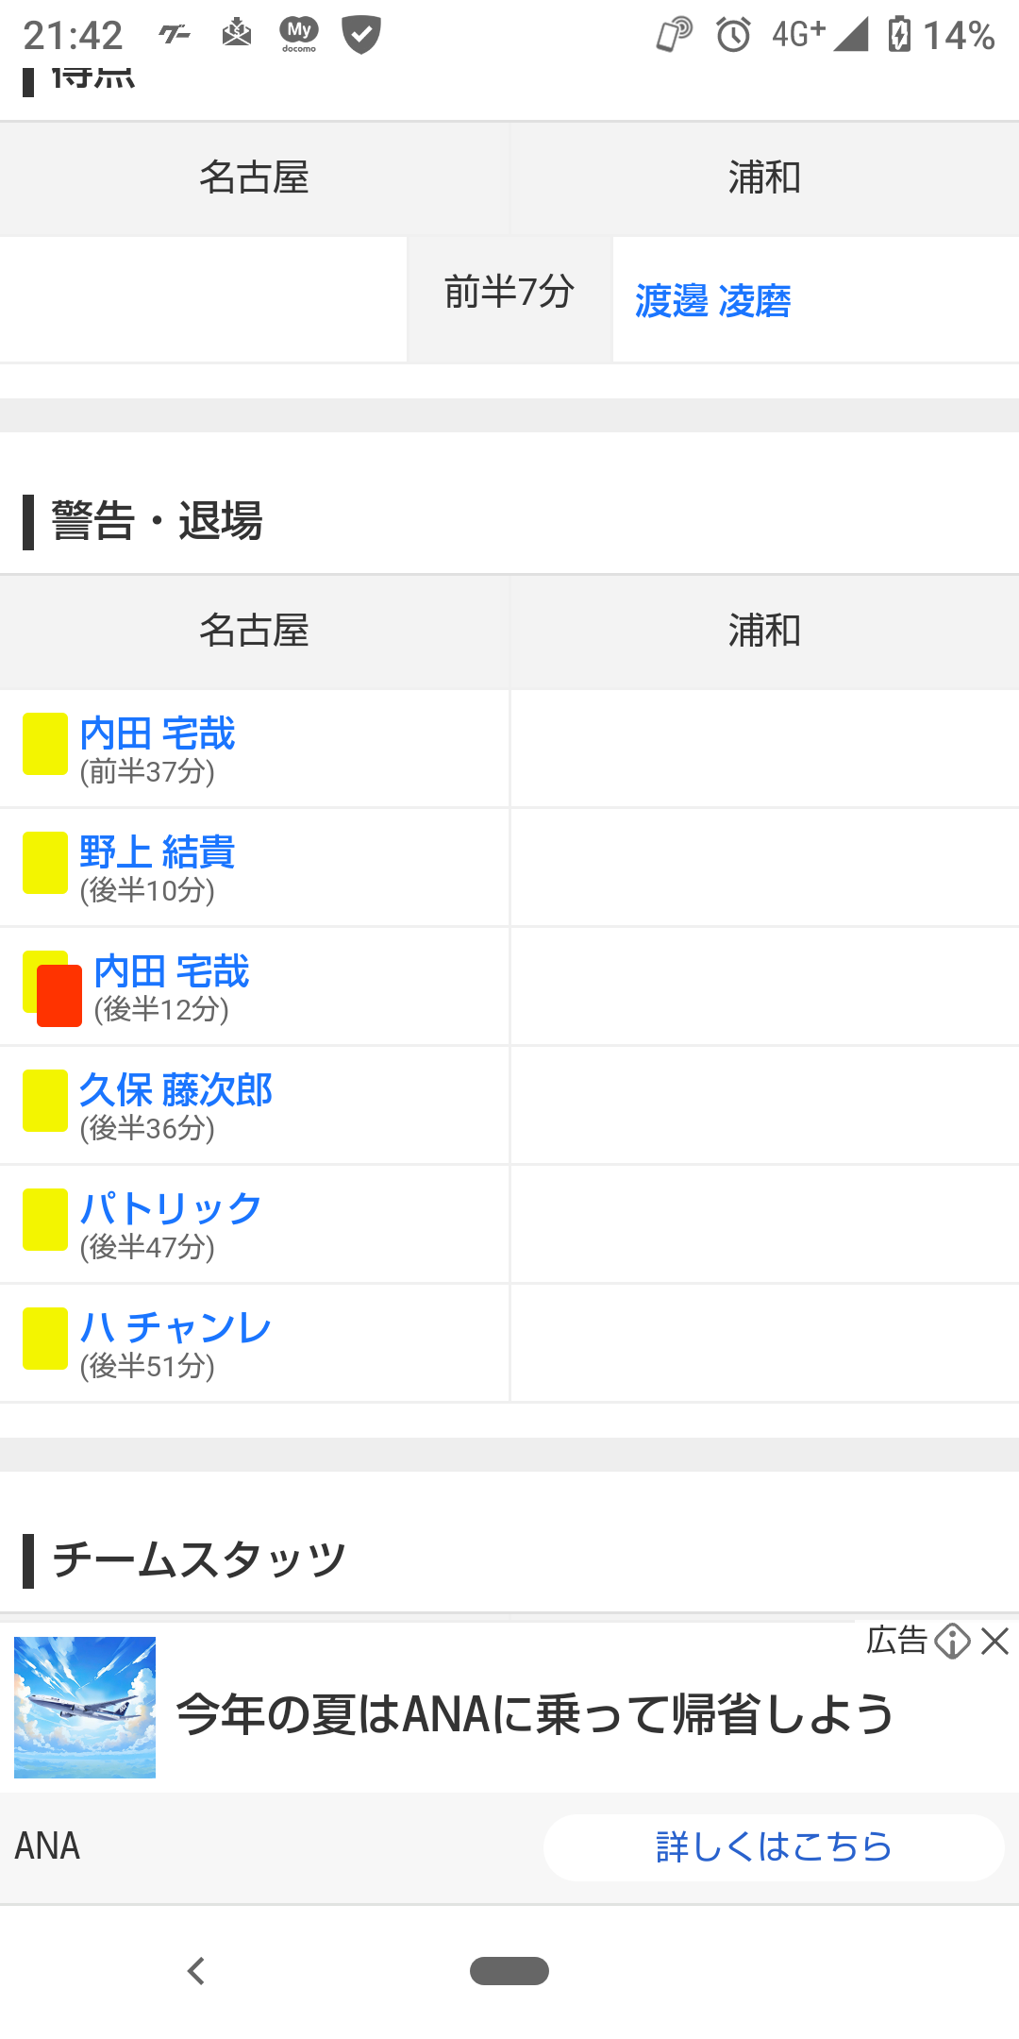Tap the ANA airplane ad thumbnail
The height and width of the screenshot is (2039, 1019).
(x=85, y=1708)
